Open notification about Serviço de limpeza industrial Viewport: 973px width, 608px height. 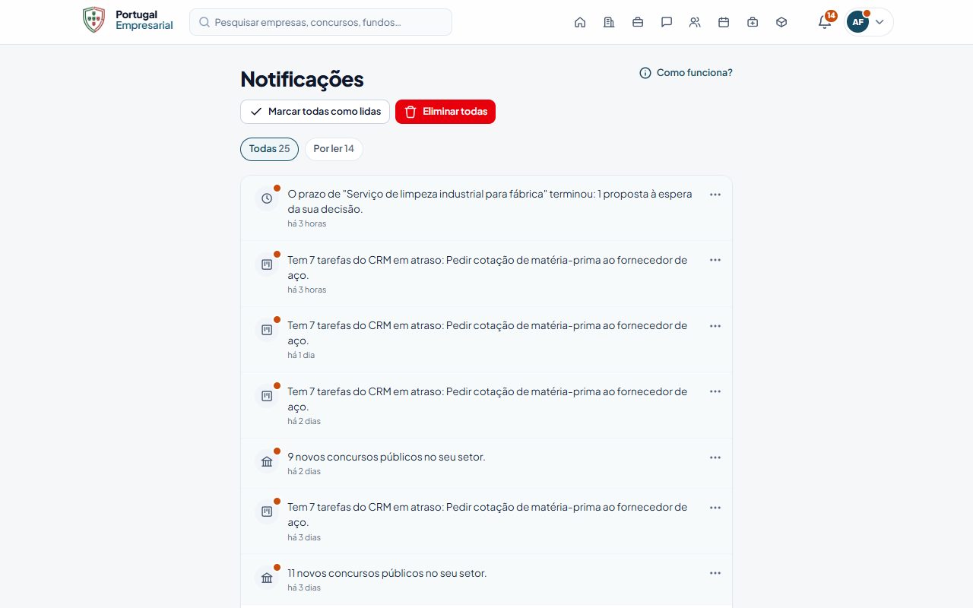click(486, 208)
